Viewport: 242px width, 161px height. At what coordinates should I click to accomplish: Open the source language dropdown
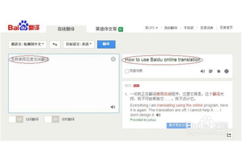point(27,44)
